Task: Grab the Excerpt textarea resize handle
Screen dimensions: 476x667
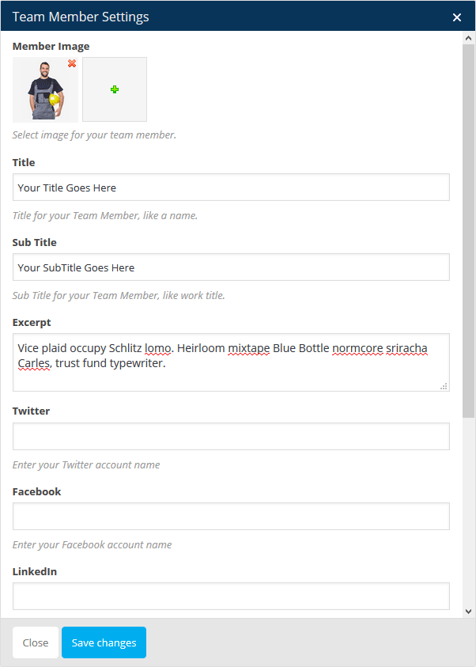Action: (444, 386)
